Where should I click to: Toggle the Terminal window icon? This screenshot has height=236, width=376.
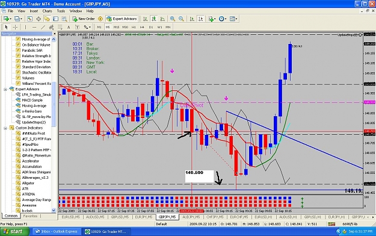(55, 19)
